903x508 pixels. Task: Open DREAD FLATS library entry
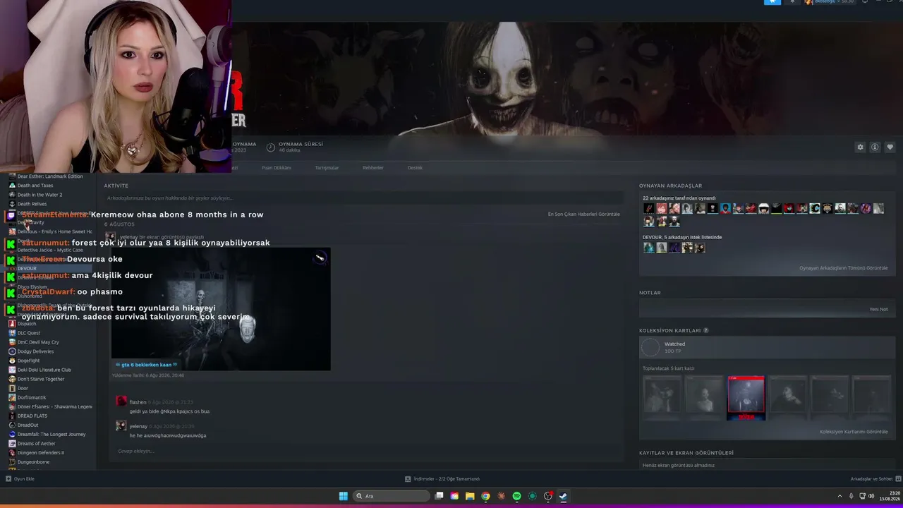tap(32, 416)
